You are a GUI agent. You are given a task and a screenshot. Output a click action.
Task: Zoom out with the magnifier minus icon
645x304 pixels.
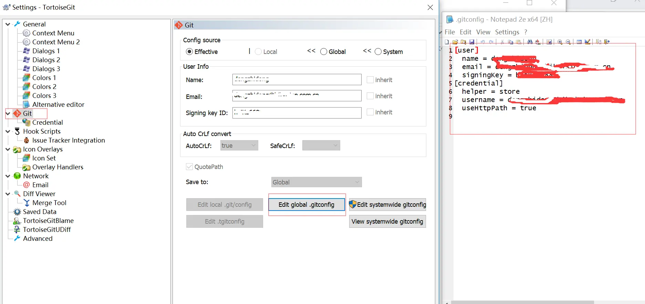(568, 42)
